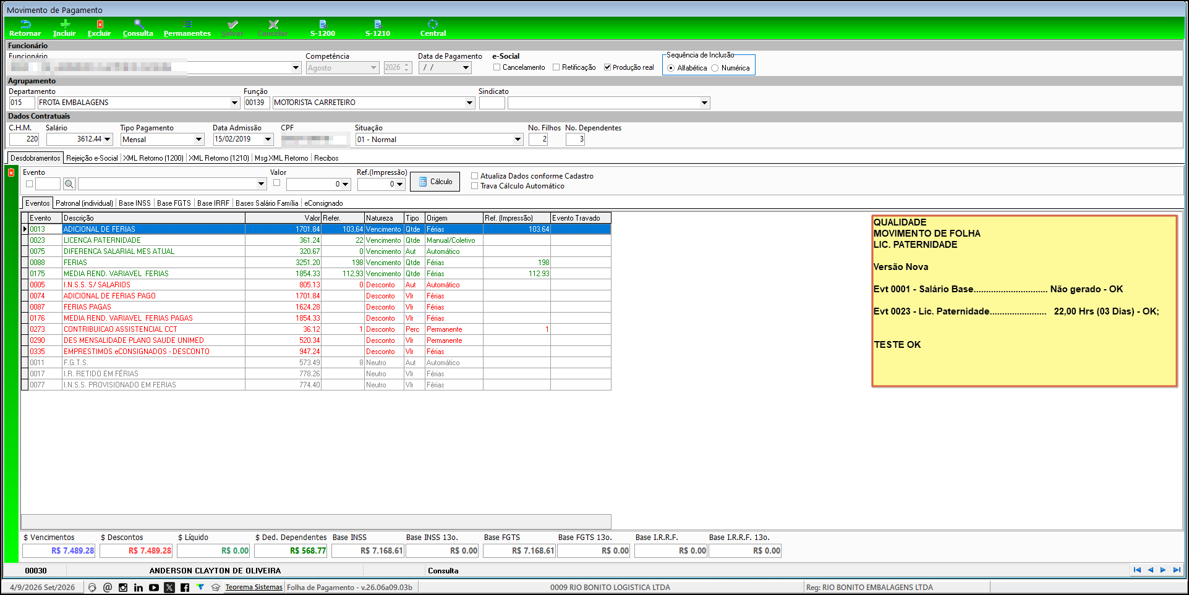Switch to the Rejeição e-Social tab

coord(92,158)
